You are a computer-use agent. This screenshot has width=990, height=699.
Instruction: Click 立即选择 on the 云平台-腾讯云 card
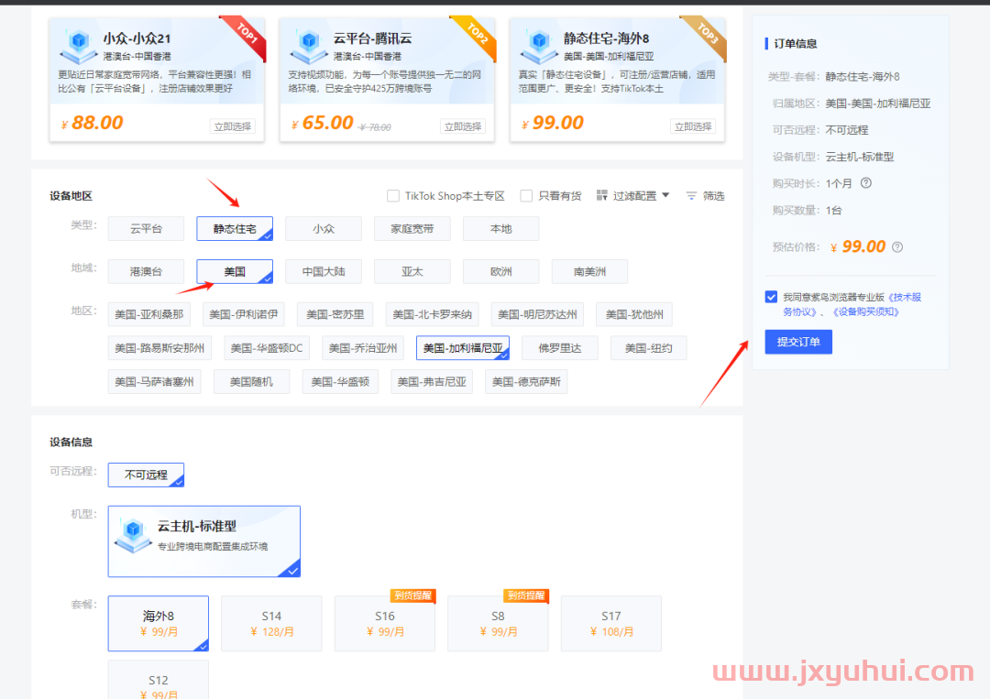click(x=463, y=126)
